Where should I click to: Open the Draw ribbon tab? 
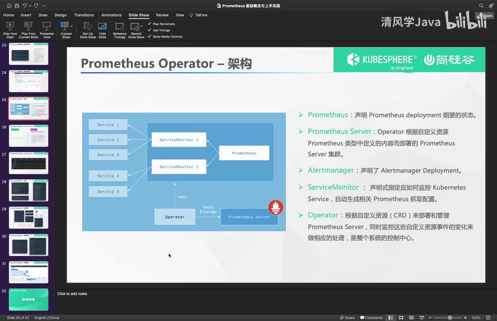click(43, 15)
